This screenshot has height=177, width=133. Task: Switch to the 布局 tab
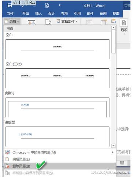click(x=64, y=14)
